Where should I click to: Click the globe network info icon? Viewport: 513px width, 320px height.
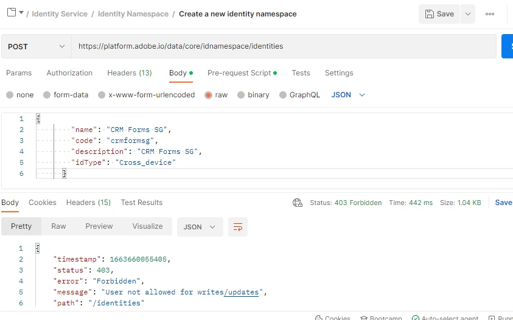[x=298, y=203]
